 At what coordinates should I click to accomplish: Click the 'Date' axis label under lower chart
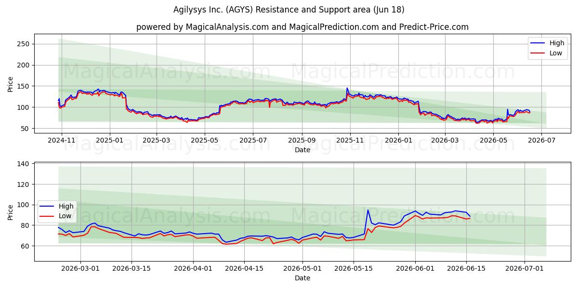pos(302,278)
